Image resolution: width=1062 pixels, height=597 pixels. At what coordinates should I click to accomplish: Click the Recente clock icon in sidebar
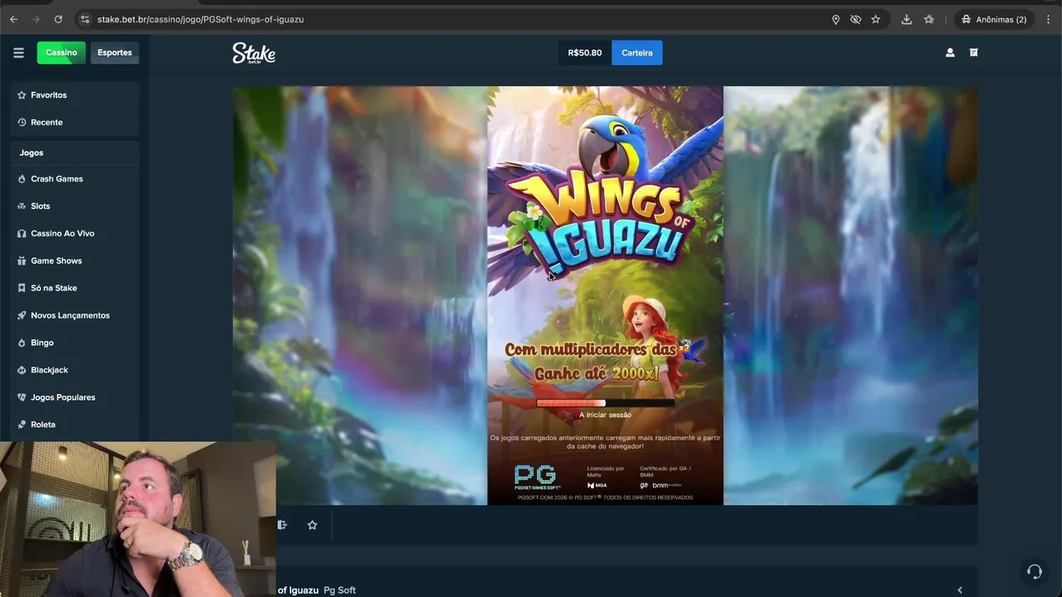click(22, 123)
